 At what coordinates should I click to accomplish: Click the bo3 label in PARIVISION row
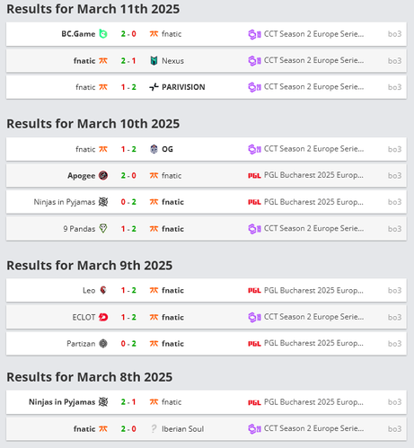pos(394,87)
